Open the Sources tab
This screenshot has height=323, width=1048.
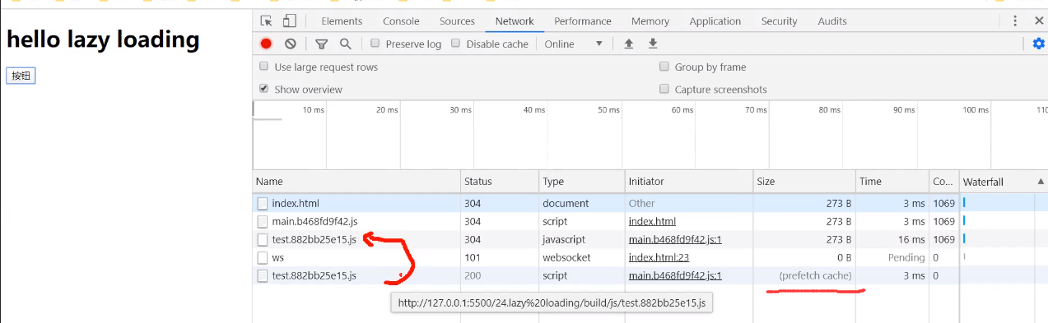(x=457, y=21)
